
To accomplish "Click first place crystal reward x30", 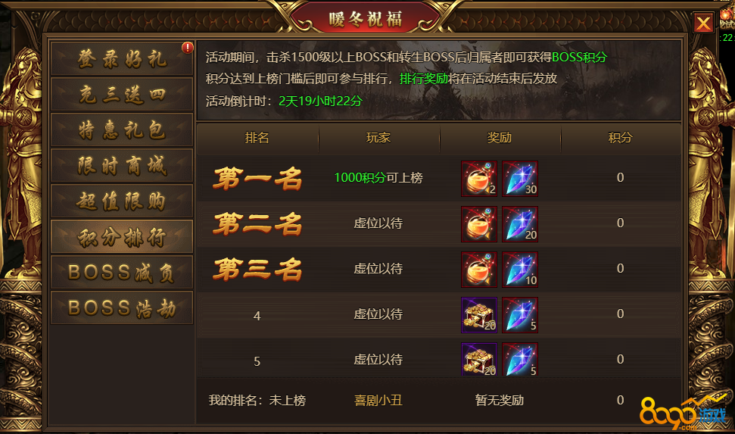I will click(520, 178).
